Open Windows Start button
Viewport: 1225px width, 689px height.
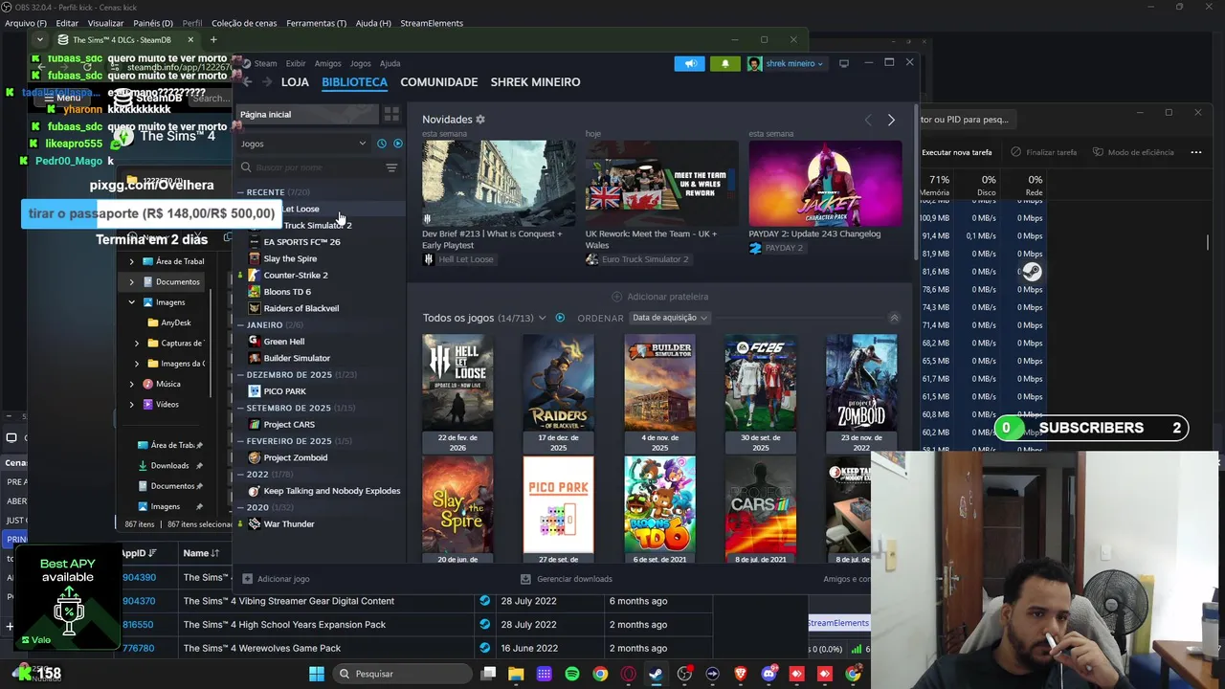coord(317,674)
